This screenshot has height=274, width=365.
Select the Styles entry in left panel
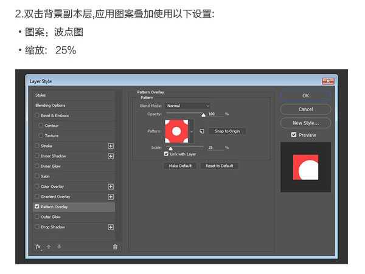click(41, 95)
